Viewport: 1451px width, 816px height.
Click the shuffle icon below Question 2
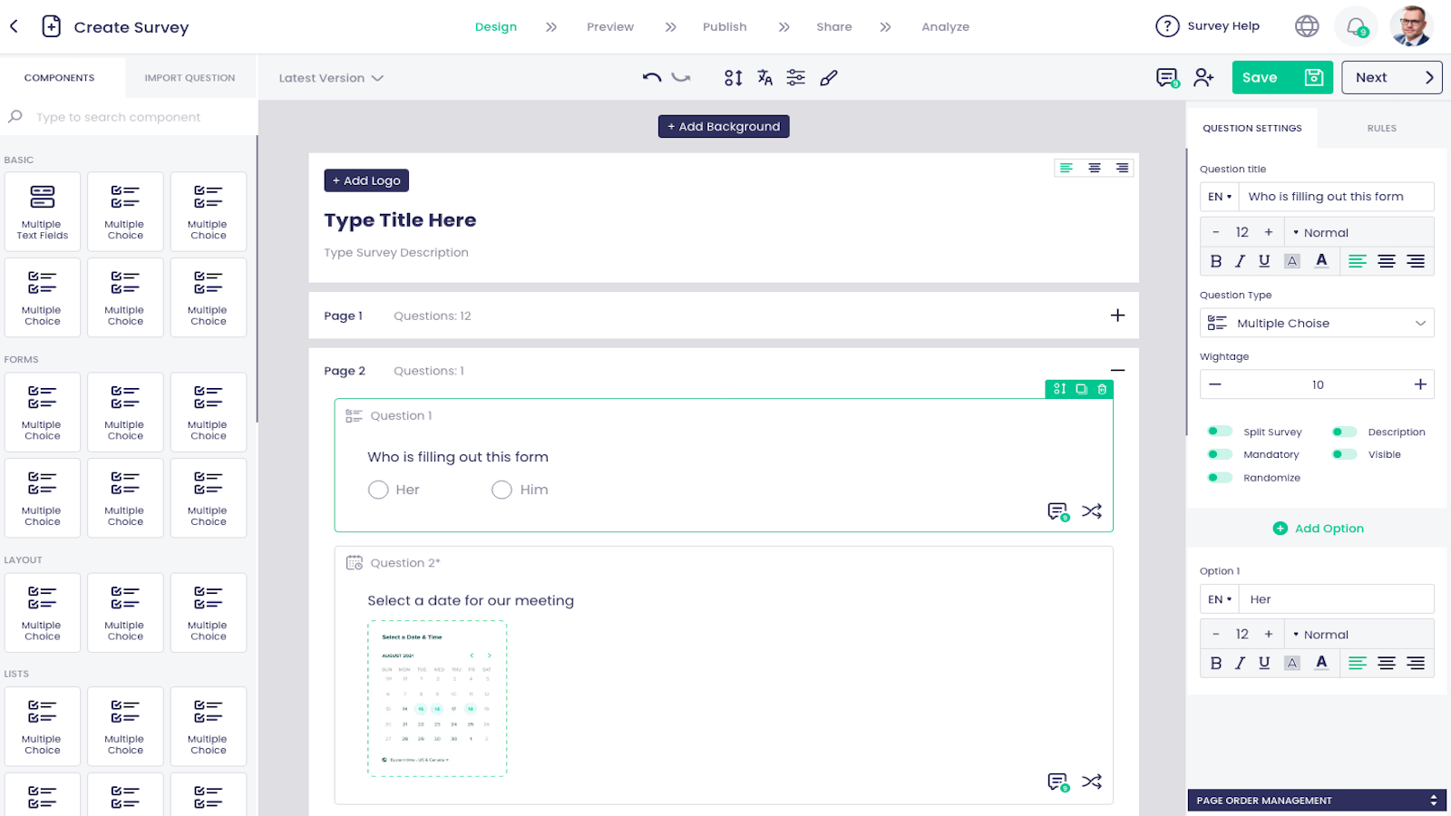1093,781
